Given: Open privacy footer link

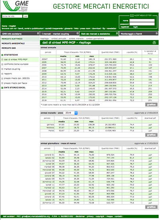Looking at the screenshot, I should click(x=90, y=216).
